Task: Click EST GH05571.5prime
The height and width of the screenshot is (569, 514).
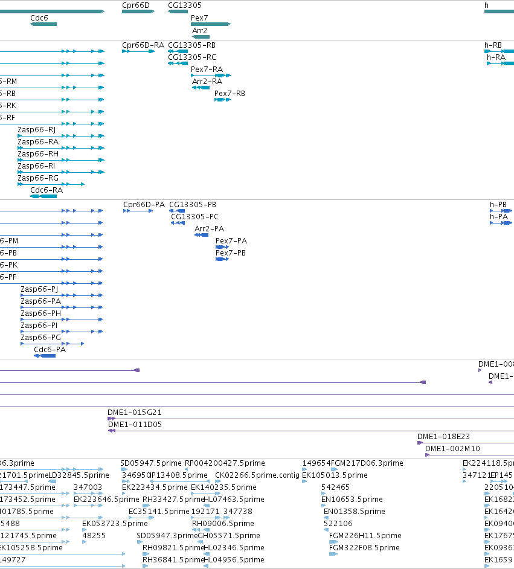Action: point(229,536)
